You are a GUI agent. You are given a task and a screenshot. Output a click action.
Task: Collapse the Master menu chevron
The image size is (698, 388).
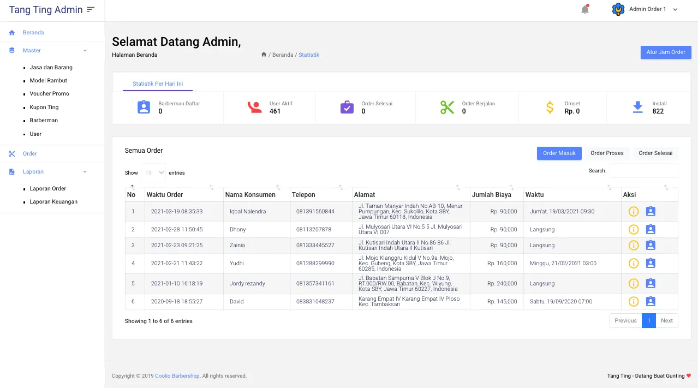click(85, 50)
